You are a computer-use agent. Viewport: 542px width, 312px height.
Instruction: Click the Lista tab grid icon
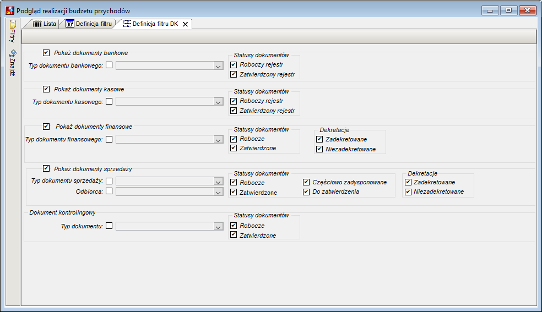click(37, 24)
